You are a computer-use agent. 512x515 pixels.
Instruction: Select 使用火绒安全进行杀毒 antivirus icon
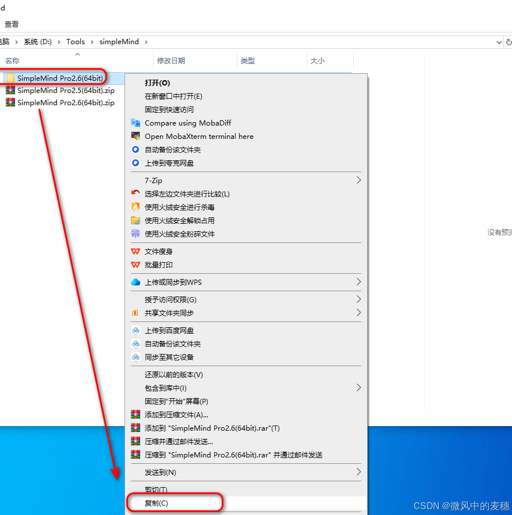point(134,207)
